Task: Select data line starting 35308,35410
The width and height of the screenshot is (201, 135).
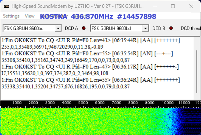Action: [x=65, y=60]
